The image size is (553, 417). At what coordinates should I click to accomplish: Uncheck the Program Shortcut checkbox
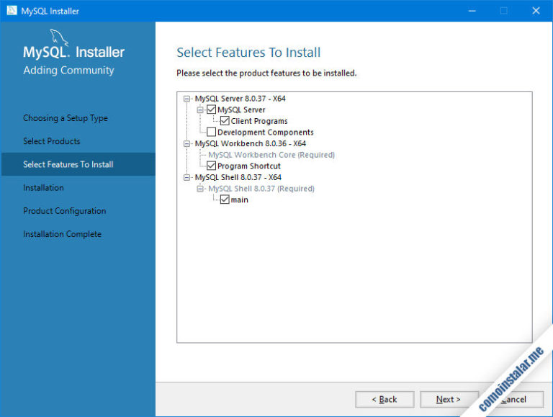click(x=211, y=166)
